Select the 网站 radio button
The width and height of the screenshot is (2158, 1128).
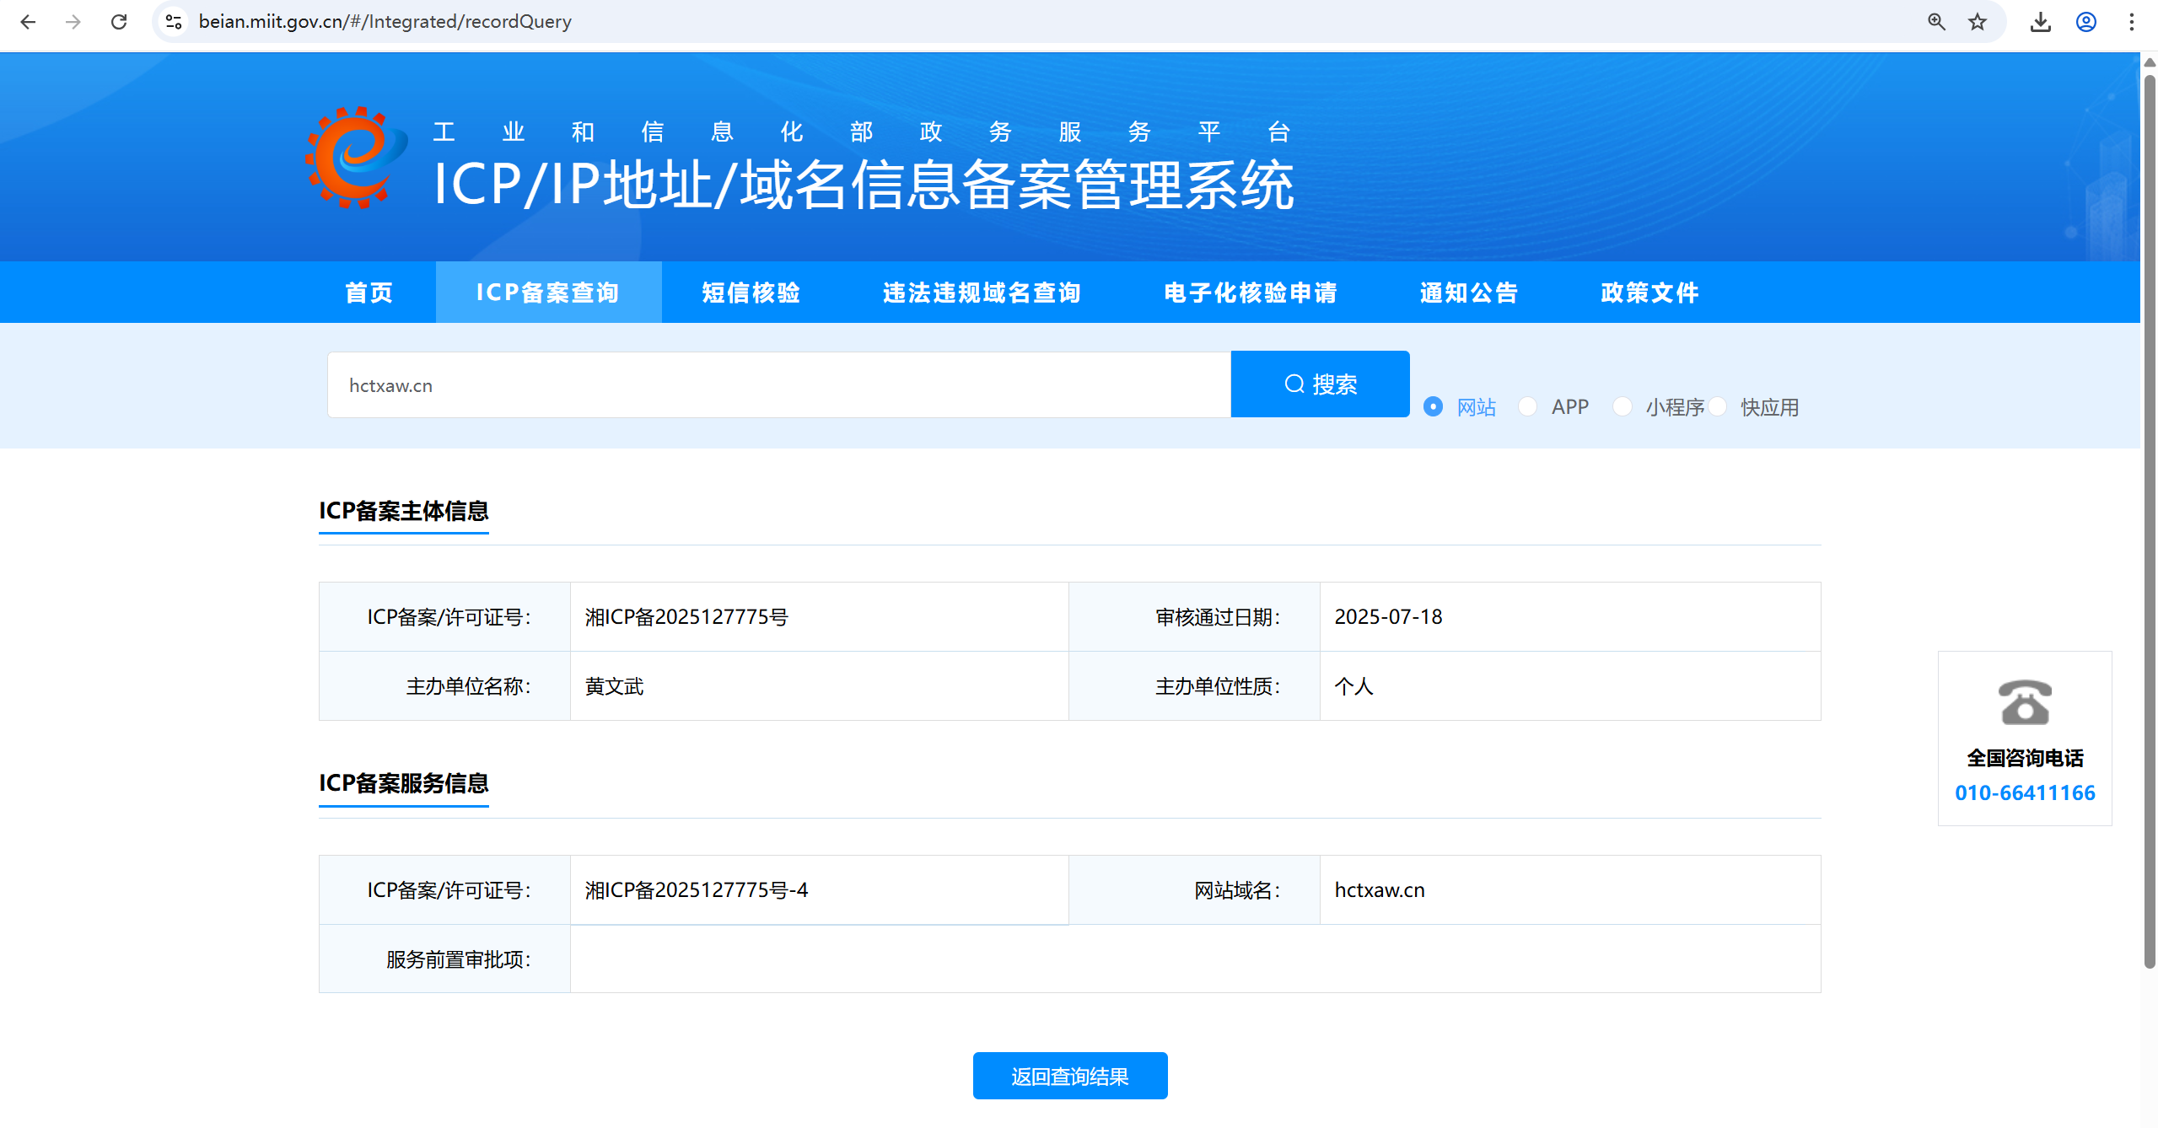1433,407
